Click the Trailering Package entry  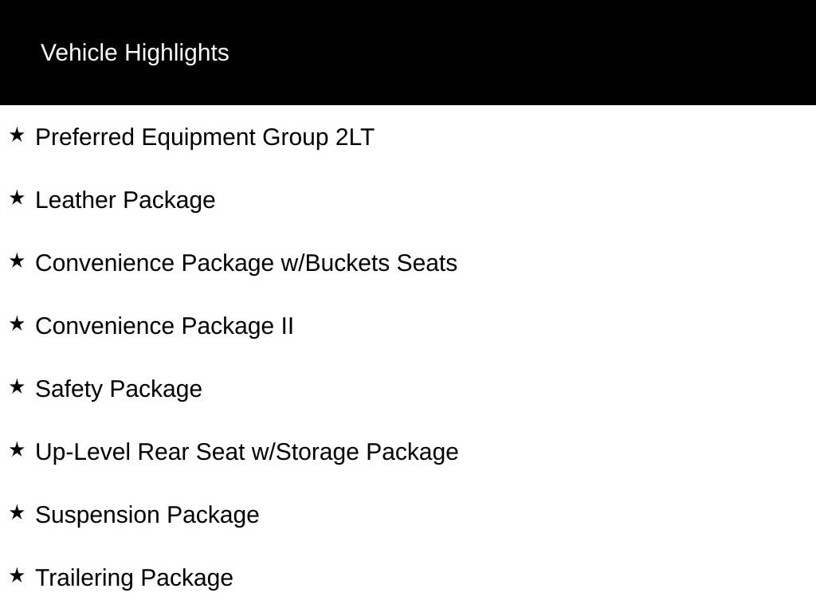tap(134, 579)
